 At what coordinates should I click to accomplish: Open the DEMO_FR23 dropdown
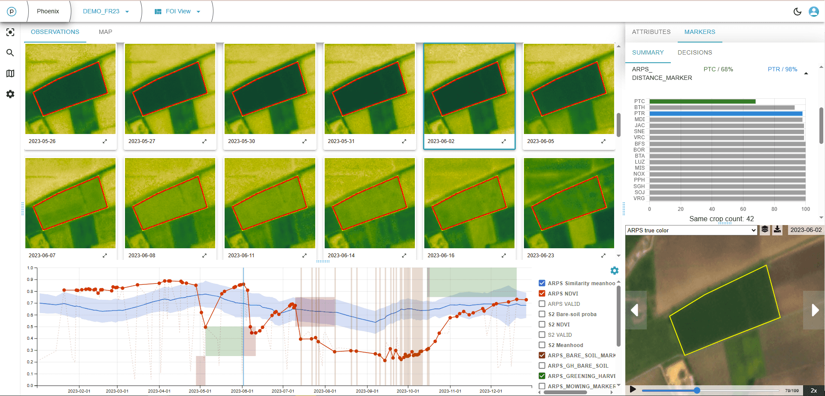click(x=106, y=12)
